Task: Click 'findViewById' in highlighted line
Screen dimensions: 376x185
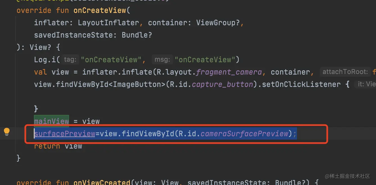Action: point(148,134)
